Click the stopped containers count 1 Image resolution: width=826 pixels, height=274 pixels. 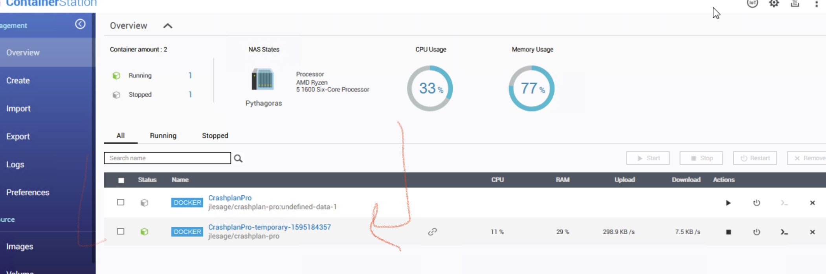click(x=190, y=94)
